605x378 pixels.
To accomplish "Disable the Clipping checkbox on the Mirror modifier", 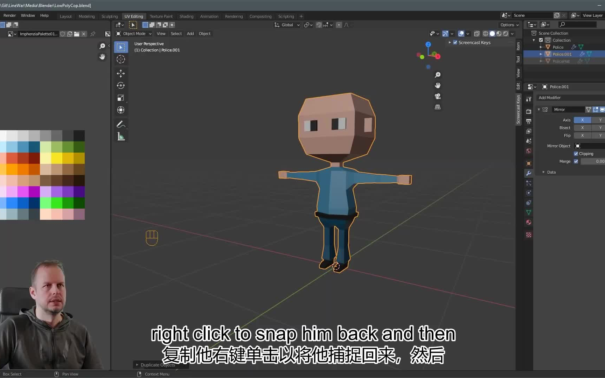I will tap(576, 153).
